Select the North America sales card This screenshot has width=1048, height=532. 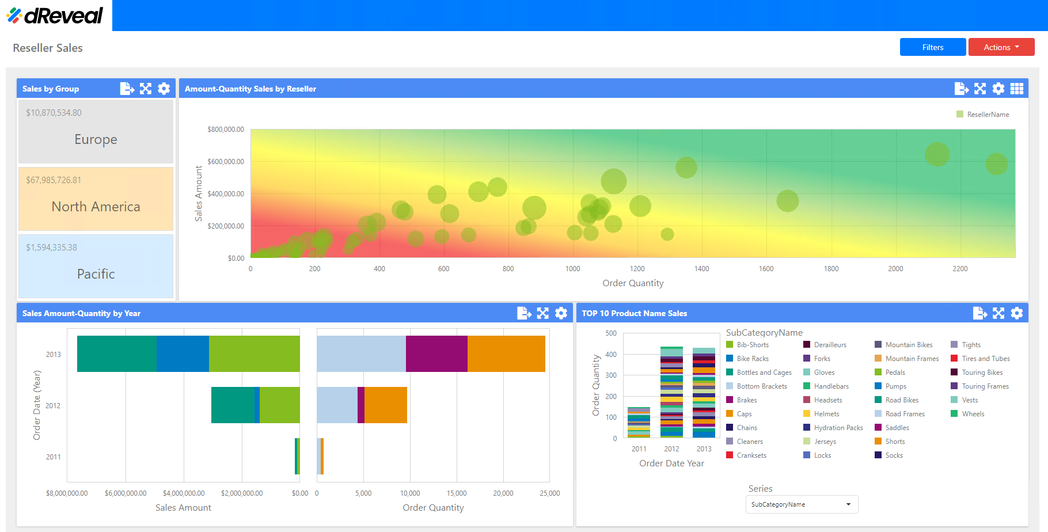pyautogui.click(x=96, y=199)
